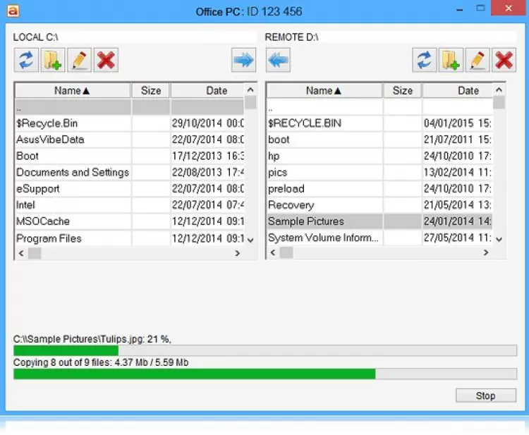
Task: Select Program Files folder
Action: [x=130, y=238]
